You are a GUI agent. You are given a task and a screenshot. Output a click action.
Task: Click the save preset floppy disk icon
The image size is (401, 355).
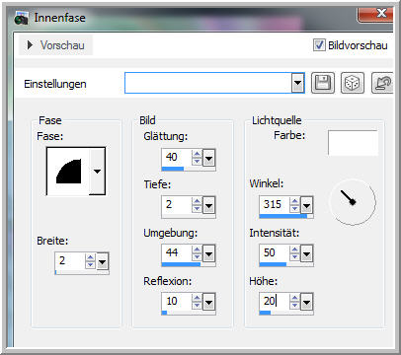(x=323, y=83)
